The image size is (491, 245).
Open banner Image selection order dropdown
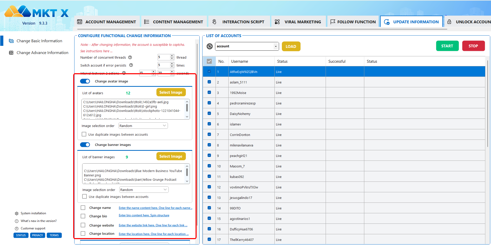click(144, 189)
